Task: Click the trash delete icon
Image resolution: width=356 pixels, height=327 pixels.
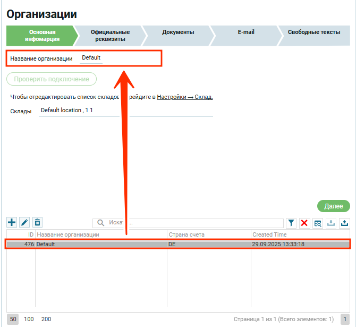Action: click(x=37, y=223)
